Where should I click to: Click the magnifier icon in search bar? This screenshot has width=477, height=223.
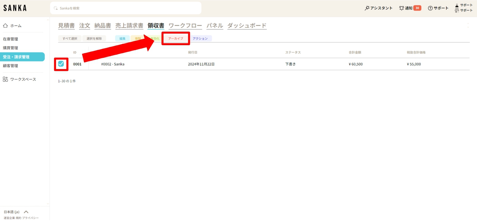56,8
